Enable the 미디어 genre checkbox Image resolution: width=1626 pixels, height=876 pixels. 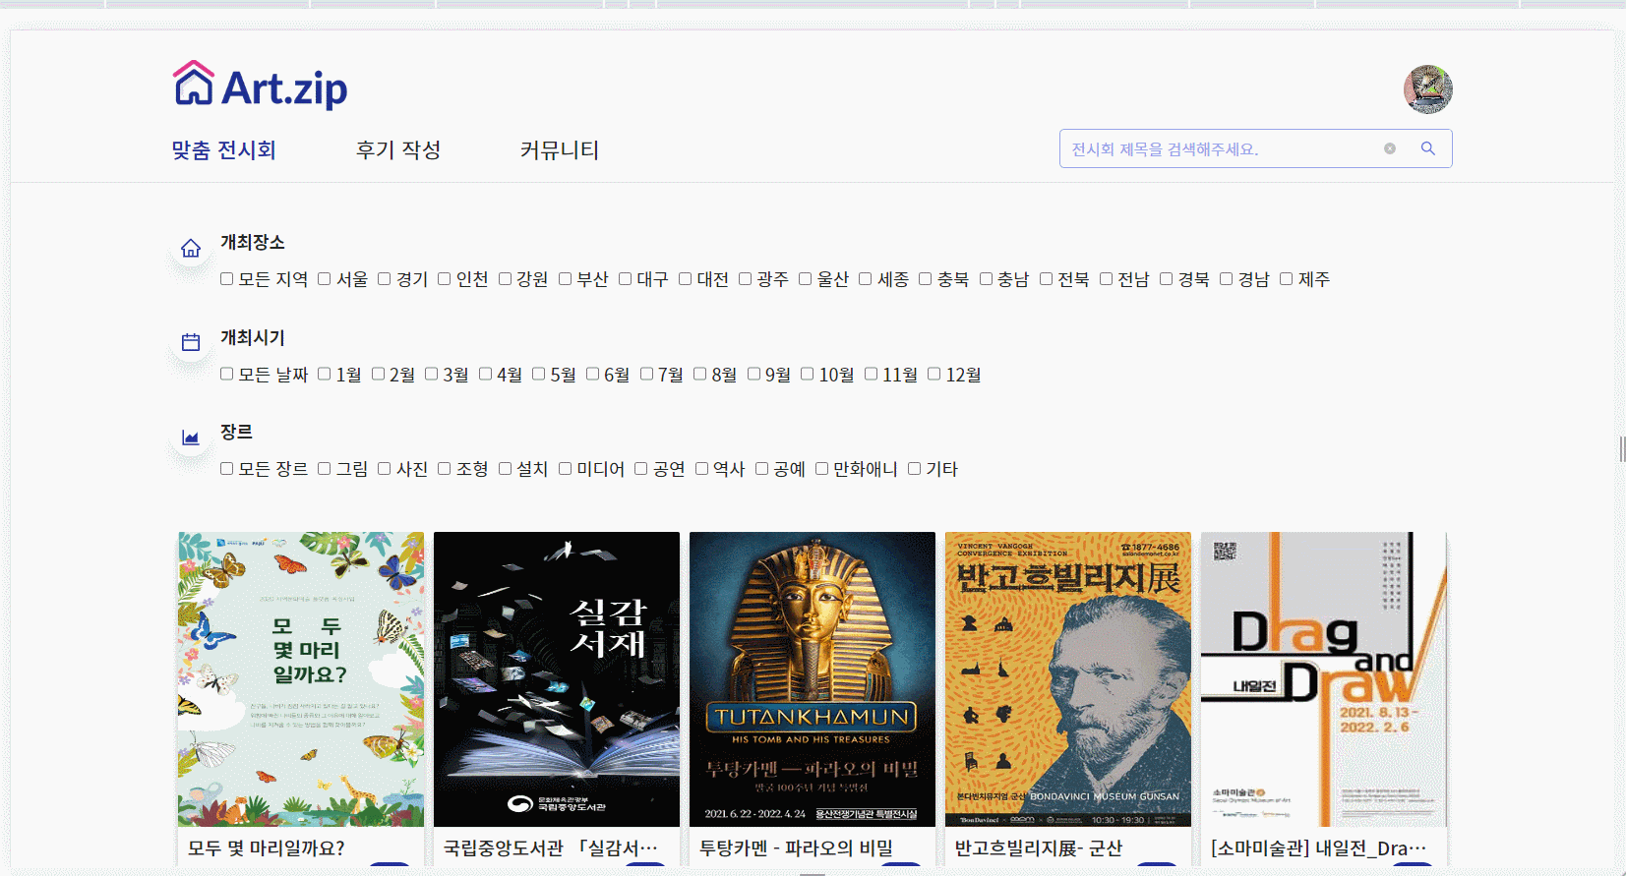point(566,469)
